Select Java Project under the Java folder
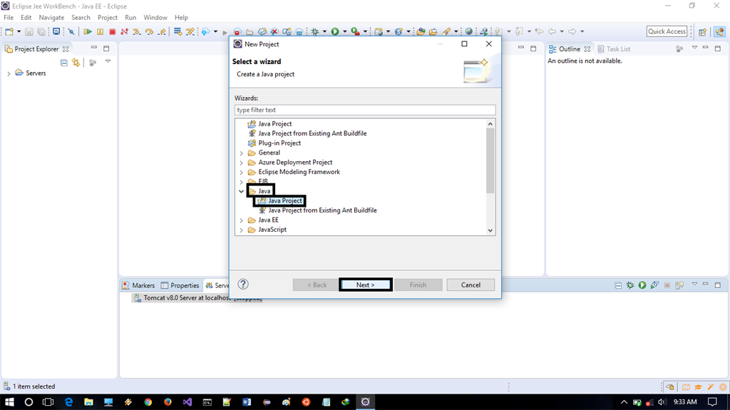 [x=285, y=201]
